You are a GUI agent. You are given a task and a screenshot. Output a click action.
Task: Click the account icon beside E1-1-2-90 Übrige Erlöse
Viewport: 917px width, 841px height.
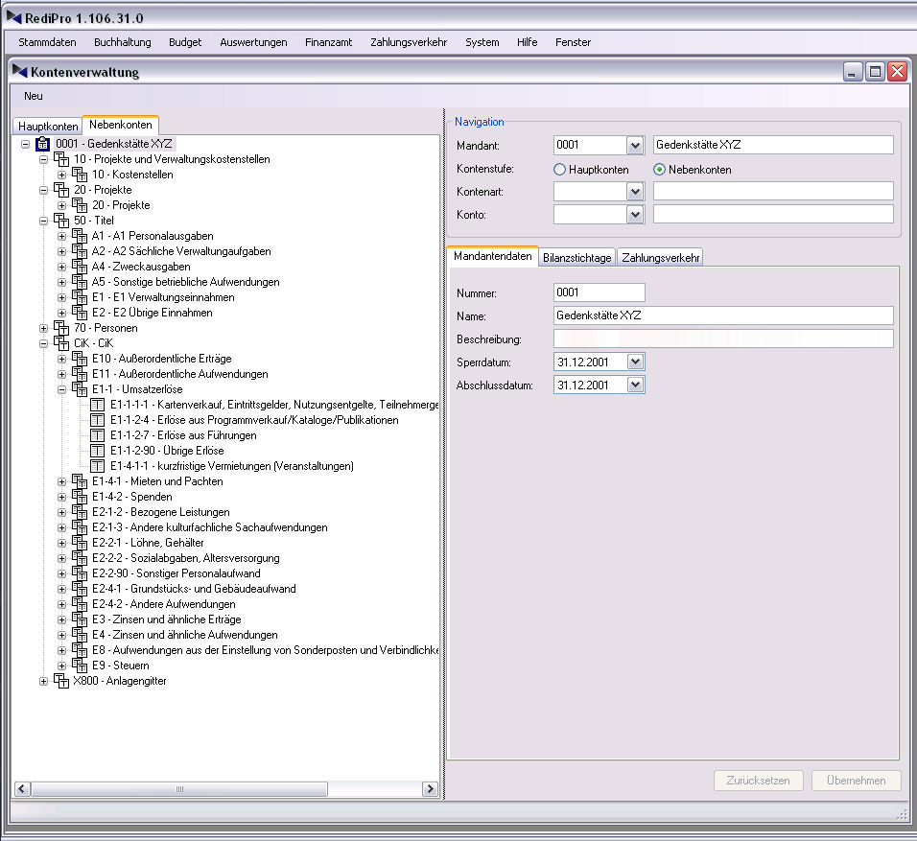(98, 451)
